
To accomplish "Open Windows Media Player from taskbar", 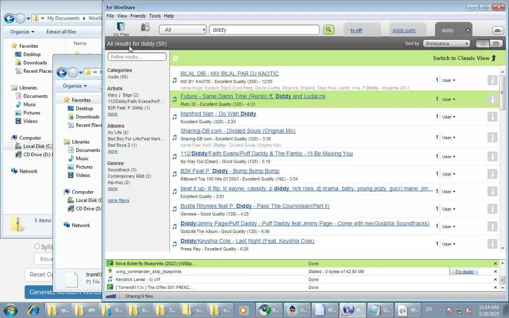I will click(243, 310).
